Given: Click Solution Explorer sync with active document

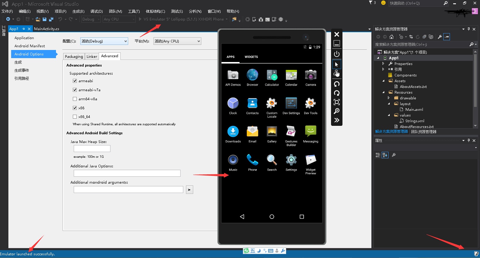Looking at the screenshot, I should [x=411, y=37].
